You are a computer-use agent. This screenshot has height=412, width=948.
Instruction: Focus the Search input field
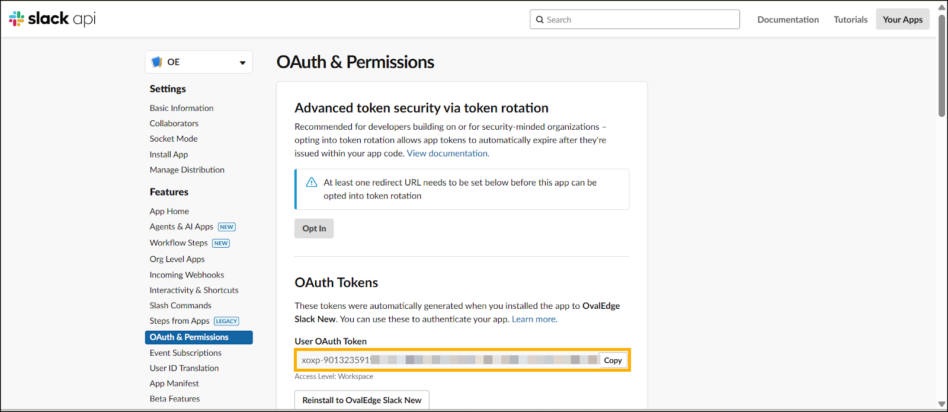pyautogui.click(x=640, y=20)
